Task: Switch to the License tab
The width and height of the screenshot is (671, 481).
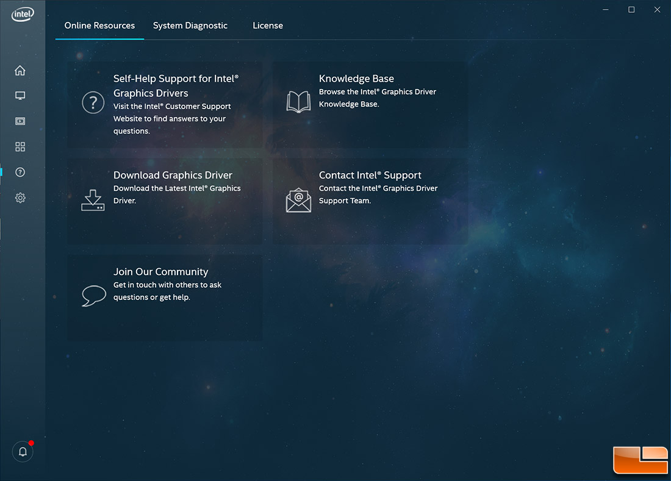Action: pos(268,26)
